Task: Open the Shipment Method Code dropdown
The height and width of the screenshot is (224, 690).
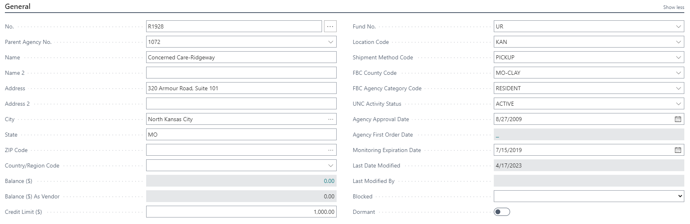Action: pos(678,57)
